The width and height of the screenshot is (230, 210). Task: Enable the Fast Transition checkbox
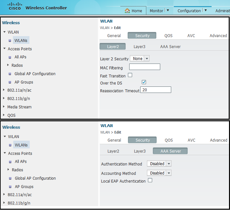tap(130, 75)
